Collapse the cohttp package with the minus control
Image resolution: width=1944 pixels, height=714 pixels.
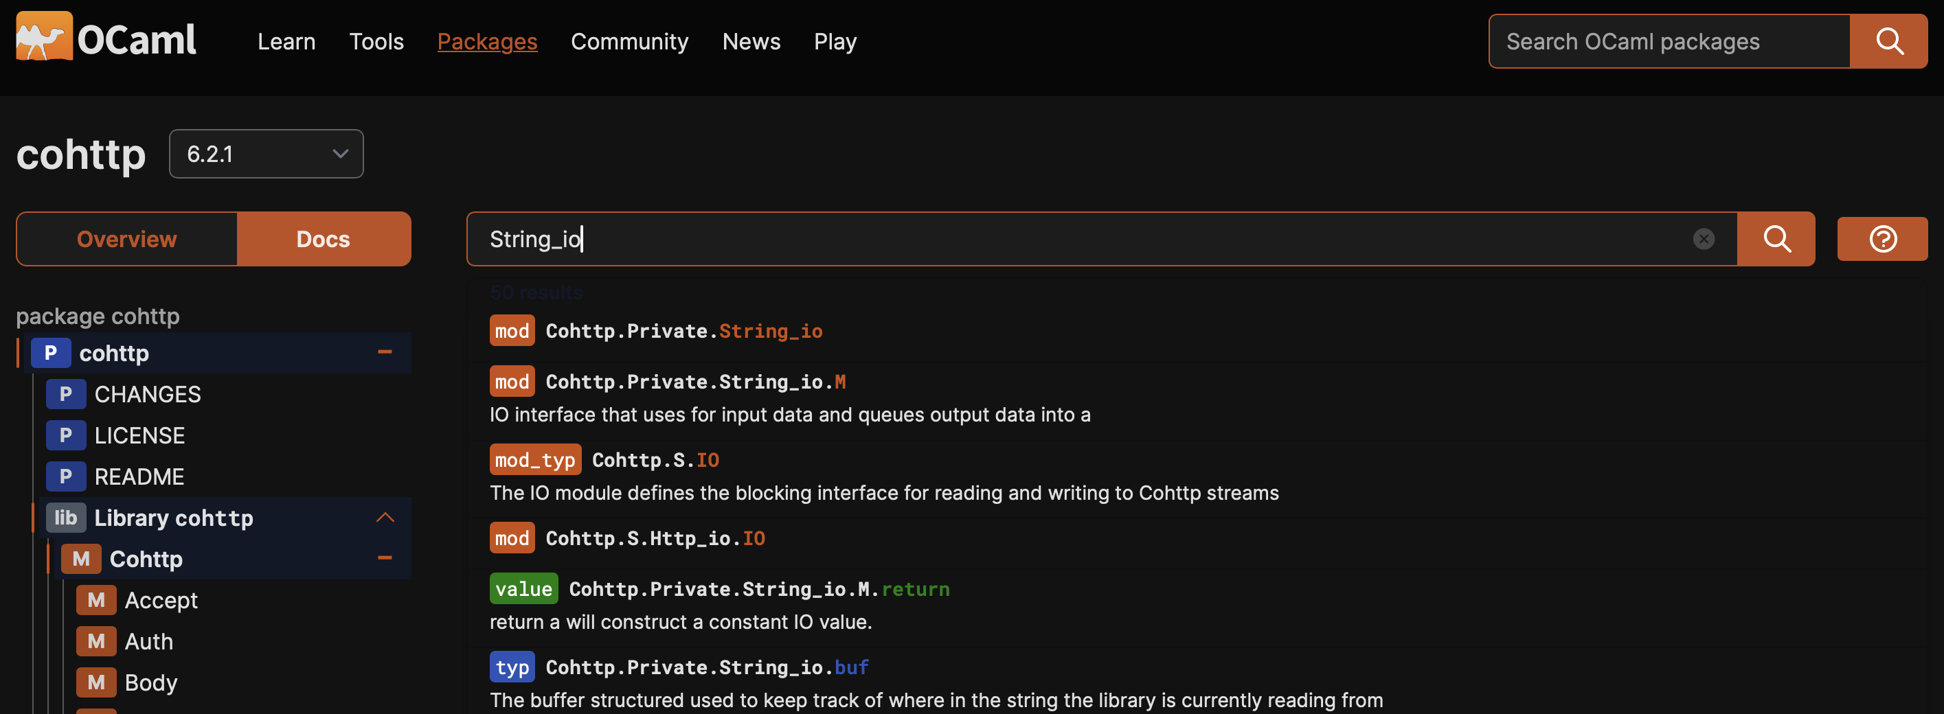385,353
